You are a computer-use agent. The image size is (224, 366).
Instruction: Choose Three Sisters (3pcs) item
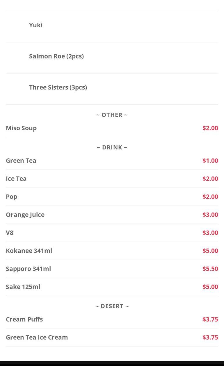pyautogui.click(x=58, y=87)
